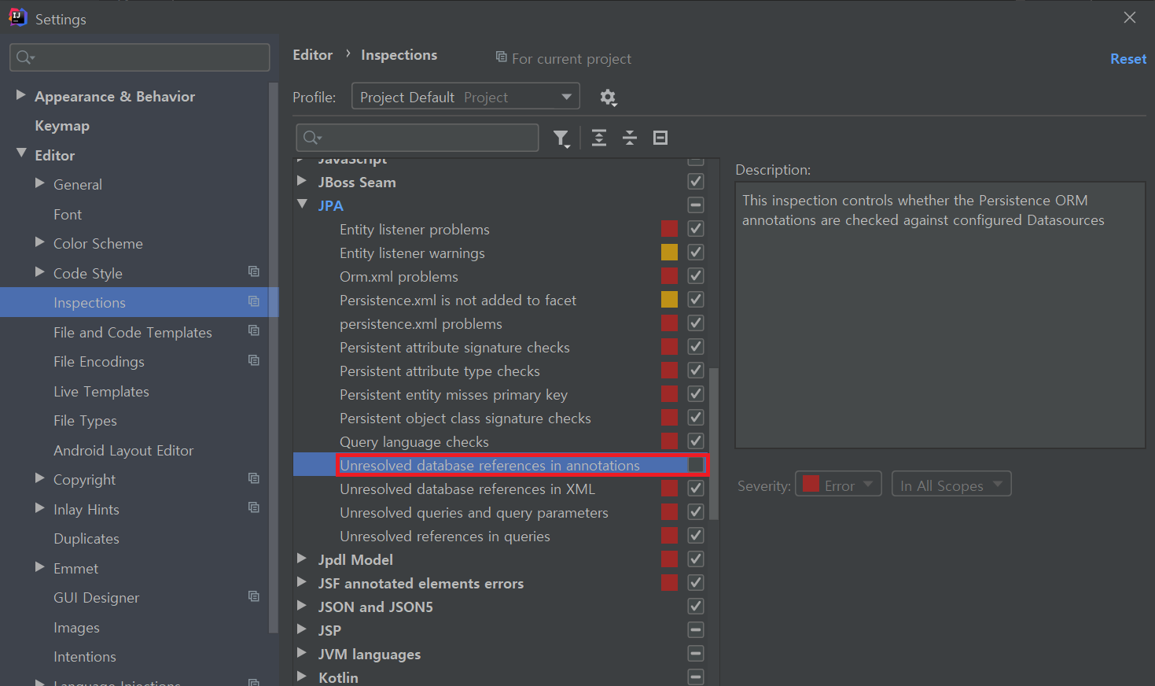The image size is (1155, 686).
Task: Select Keymap in the settings sidebar
Action: [x=63, y=125]
